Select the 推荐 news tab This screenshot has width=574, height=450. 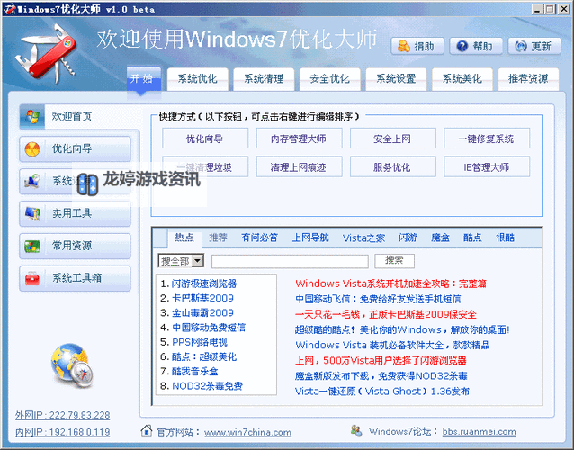(219, 238)
